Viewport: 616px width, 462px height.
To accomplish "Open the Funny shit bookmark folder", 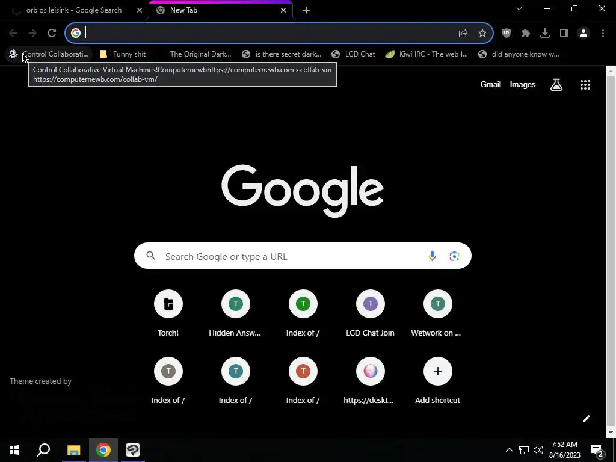I will click(x=123, y=54).
